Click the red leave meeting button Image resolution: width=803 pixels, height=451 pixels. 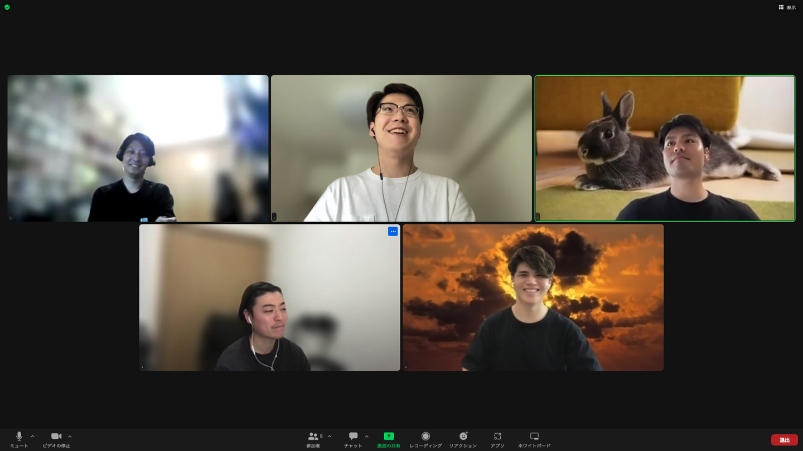coord(784,440)
